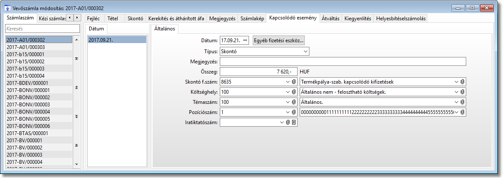Click paperclip icon next to Költséghely 100 code
This screenshot has width=503, height=179.
293,92
